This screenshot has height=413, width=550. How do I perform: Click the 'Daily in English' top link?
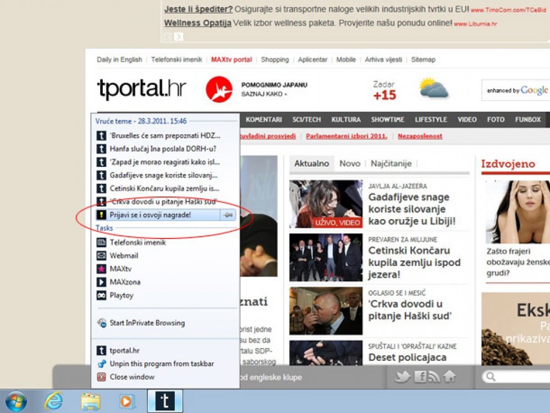tap(119, 59)
